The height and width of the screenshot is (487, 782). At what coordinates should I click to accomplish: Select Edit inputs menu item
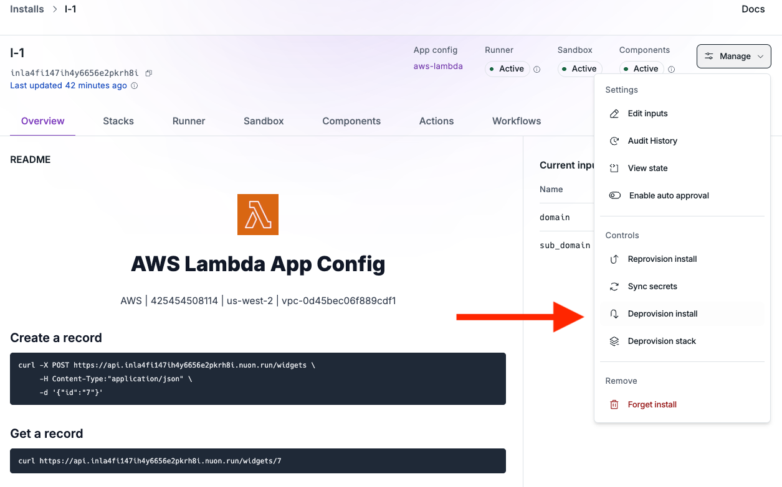point(682,114)
